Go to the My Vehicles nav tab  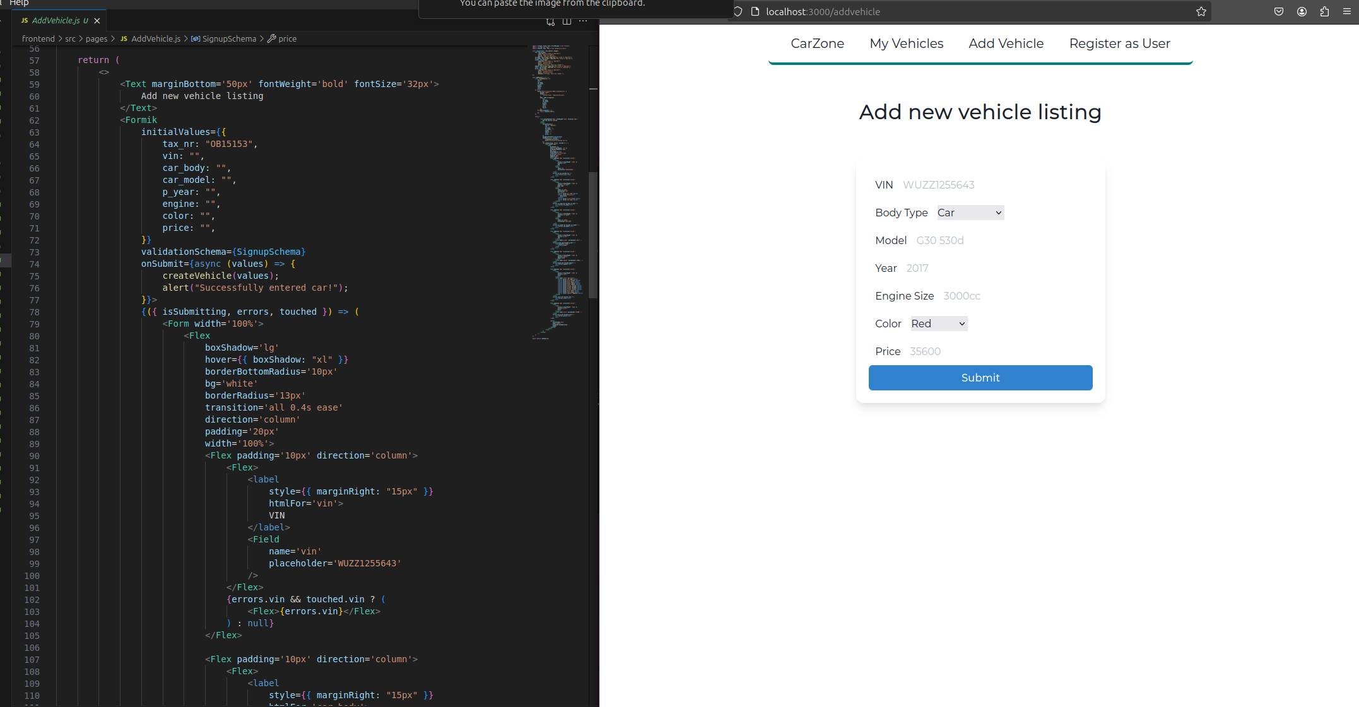pyautogui.click(x=906, y=44)
